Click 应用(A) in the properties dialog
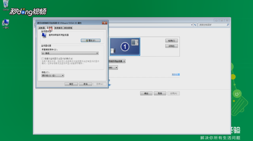The image size is (253, 141). click(x=100, y=84)
